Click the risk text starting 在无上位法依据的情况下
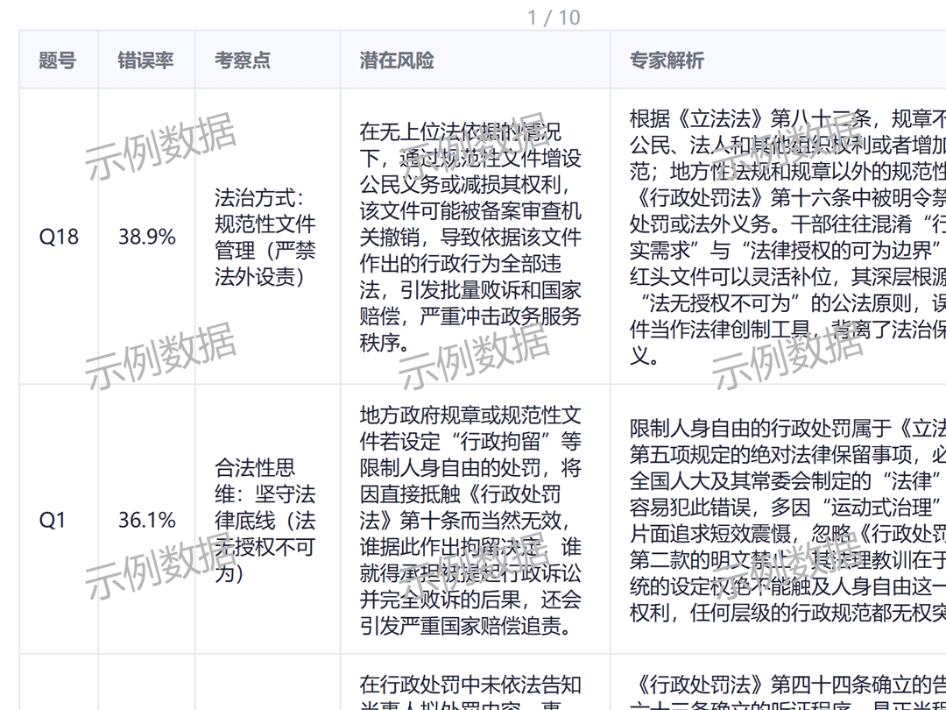 coord(470,237)
